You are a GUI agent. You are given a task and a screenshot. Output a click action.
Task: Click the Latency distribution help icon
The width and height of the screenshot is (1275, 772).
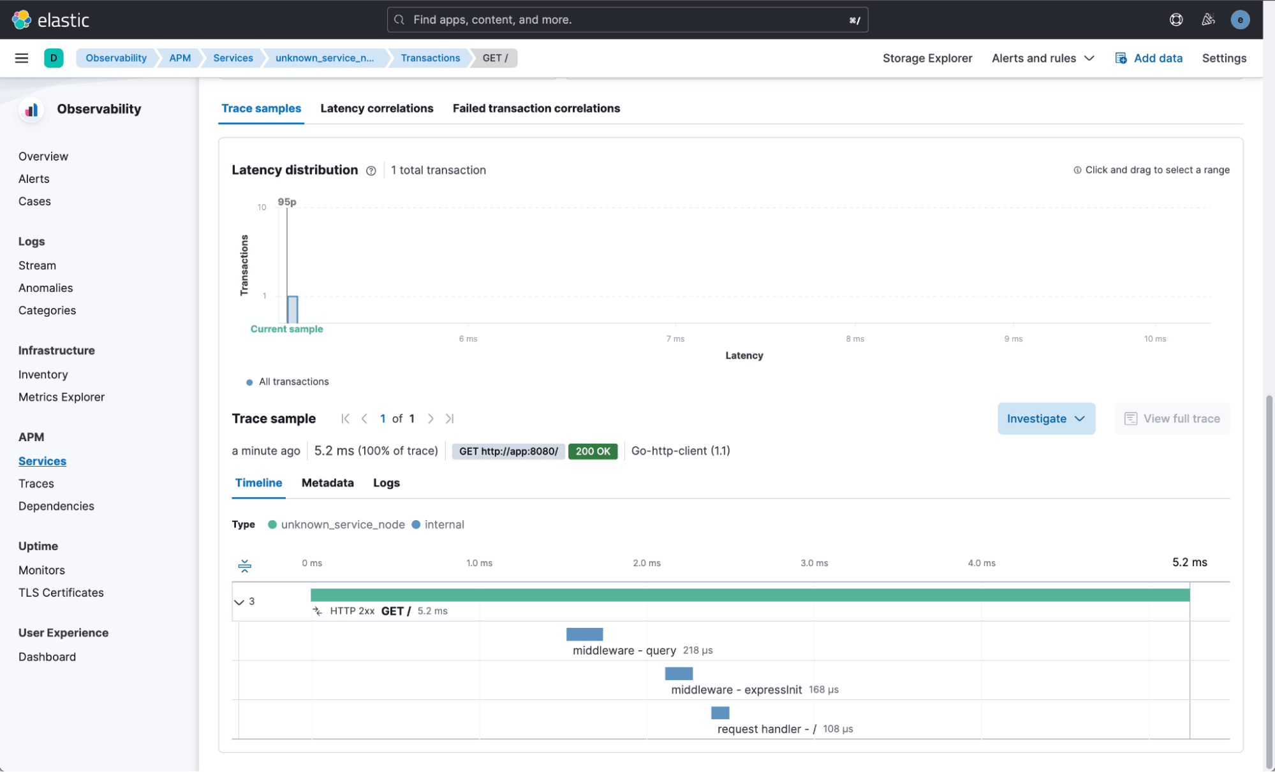[371, 171]
